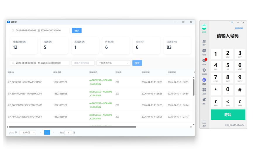Open the 20条/页 page size dropdown

click(x=27, y=133)
